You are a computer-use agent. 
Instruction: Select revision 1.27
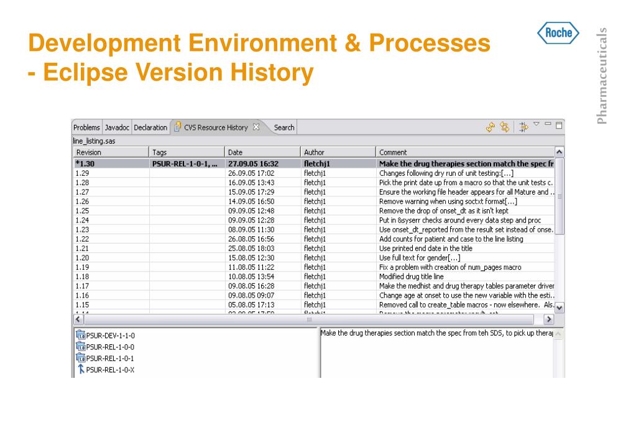pyautogui.click(x=82, y=192)
